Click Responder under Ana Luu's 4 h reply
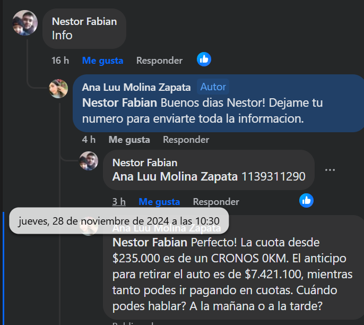This screenshot has width=364, height=325. [186, 140]
